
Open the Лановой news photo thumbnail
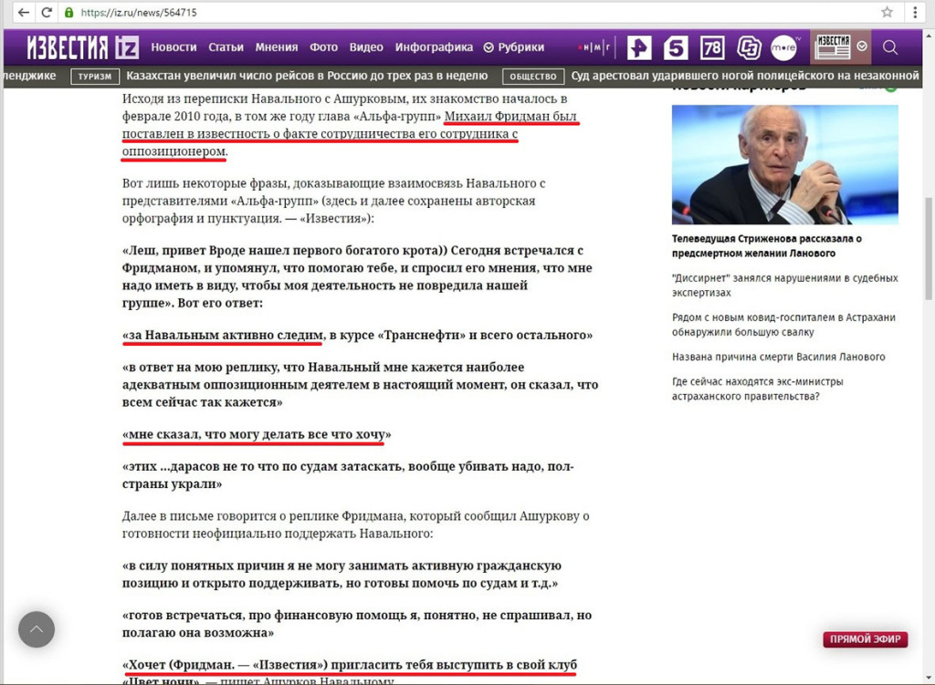[x=784, y=164]
